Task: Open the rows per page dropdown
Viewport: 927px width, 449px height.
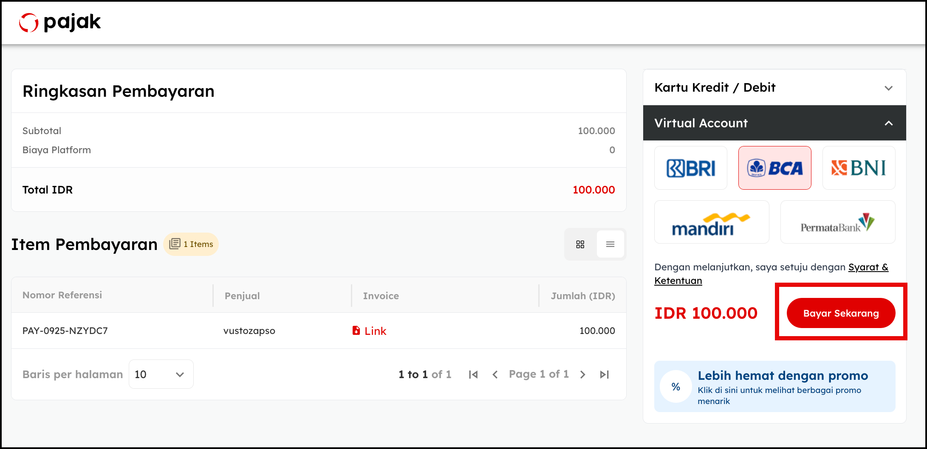Action: (161, 374)
